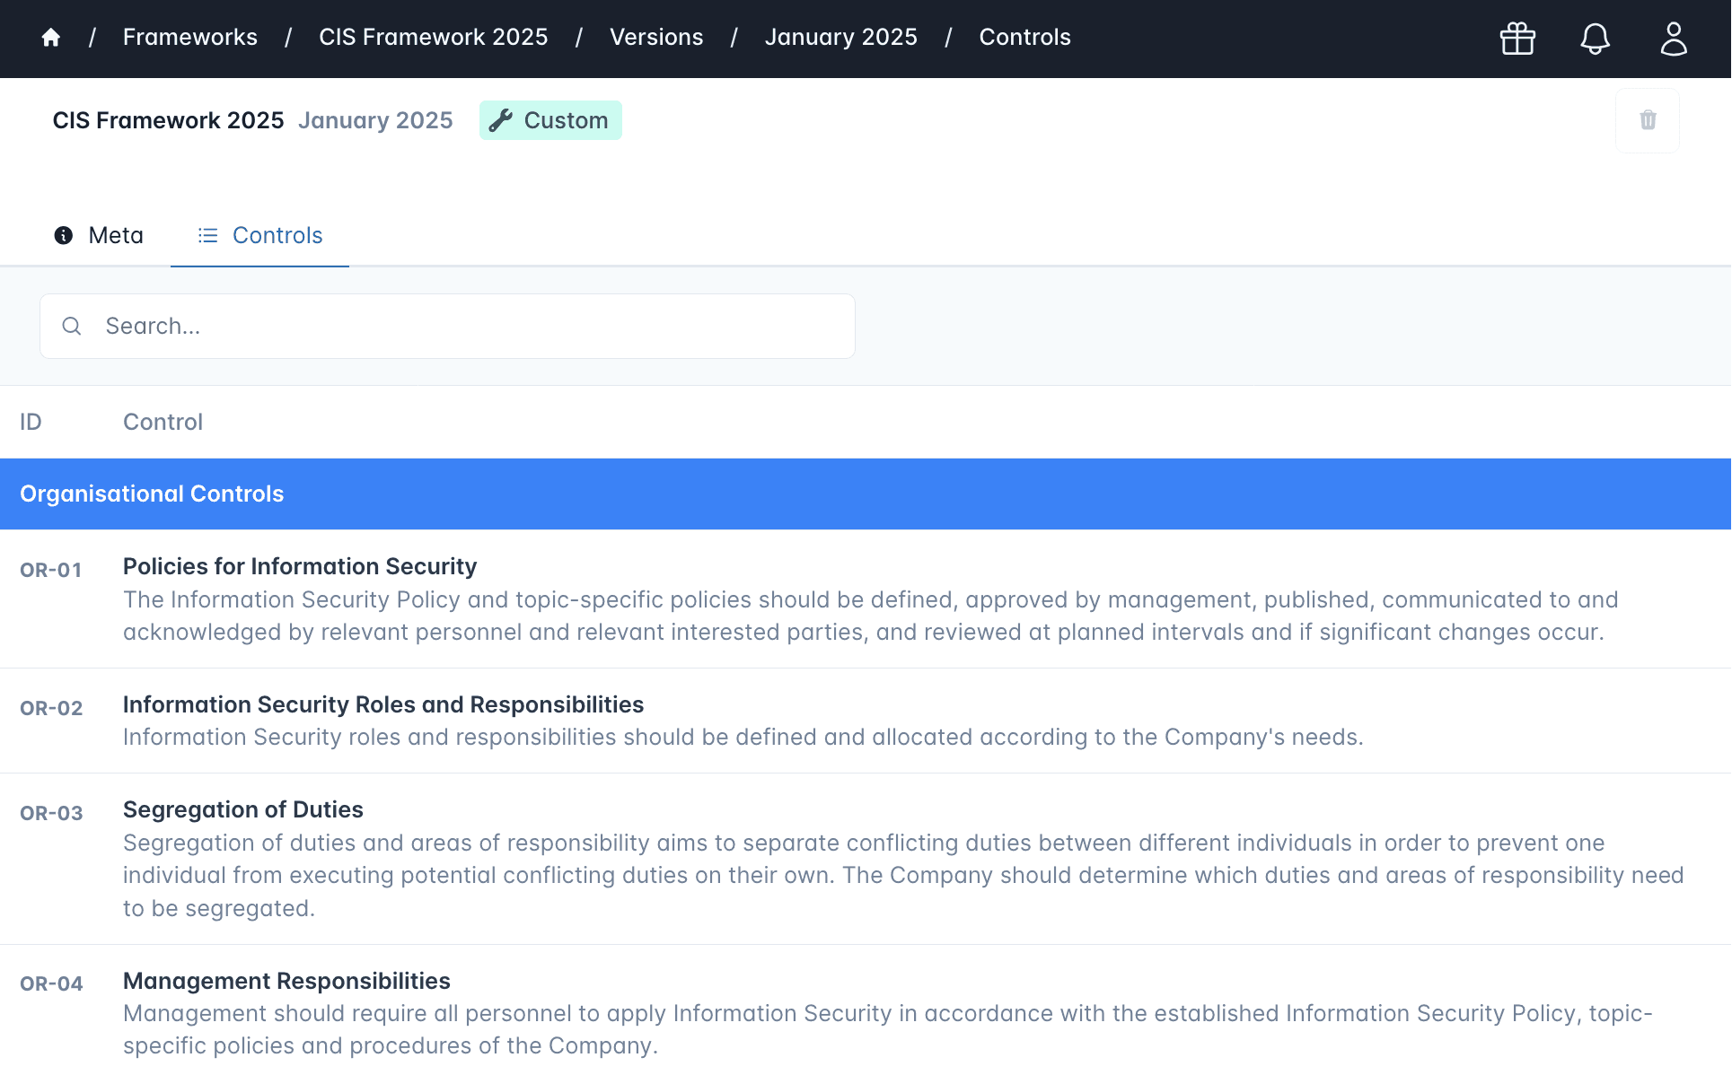
Task: Open Policies for Information Security control
Action: [x=300, y=566]
